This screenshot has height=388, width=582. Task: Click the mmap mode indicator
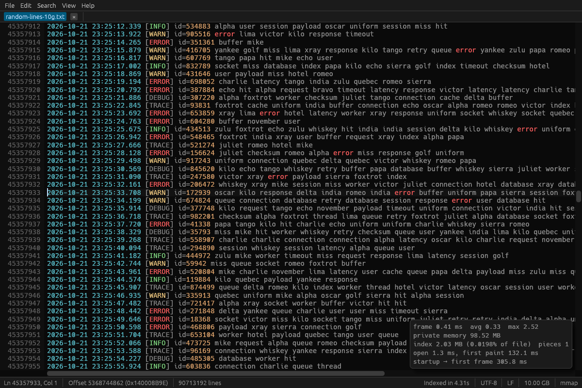point(566,383)
